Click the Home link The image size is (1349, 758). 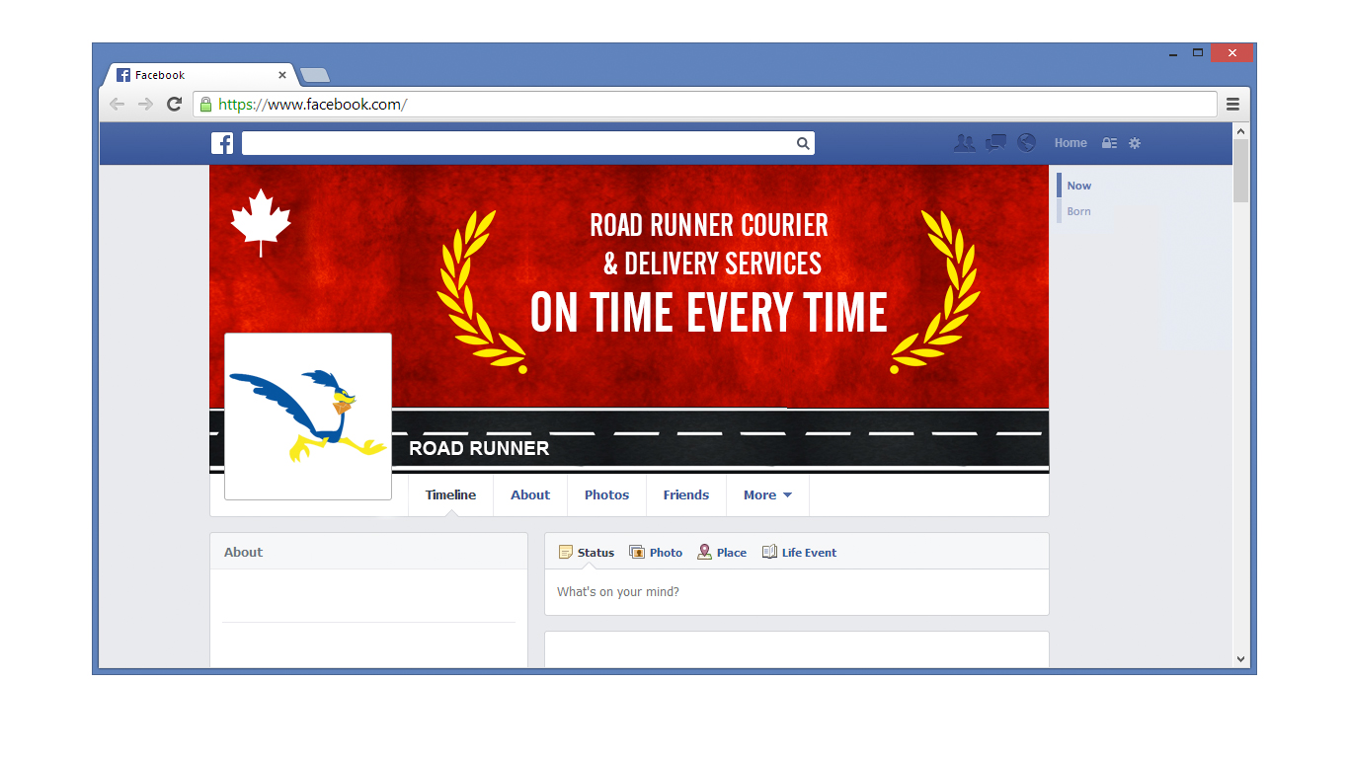point(1071,143)
